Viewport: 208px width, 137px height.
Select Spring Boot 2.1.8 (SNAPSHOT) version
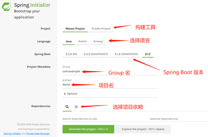[x=126, y=54]
